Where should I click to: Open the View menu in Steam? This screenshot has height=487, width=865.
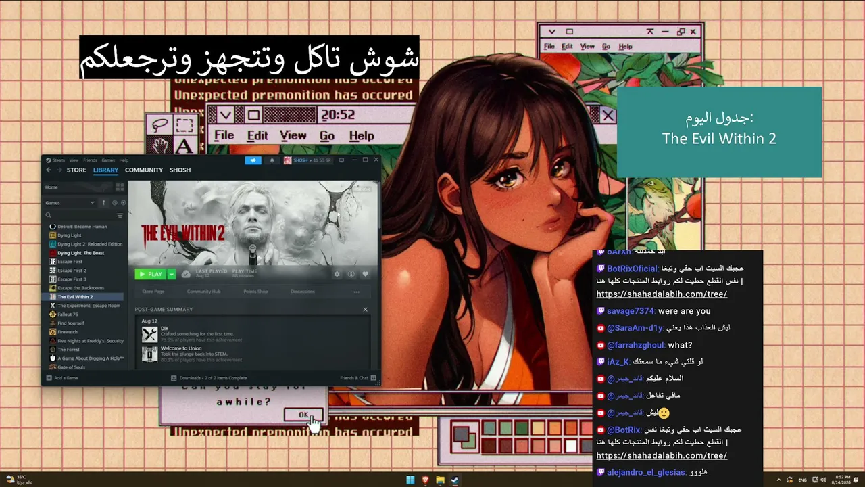click(x=74, y=160)
